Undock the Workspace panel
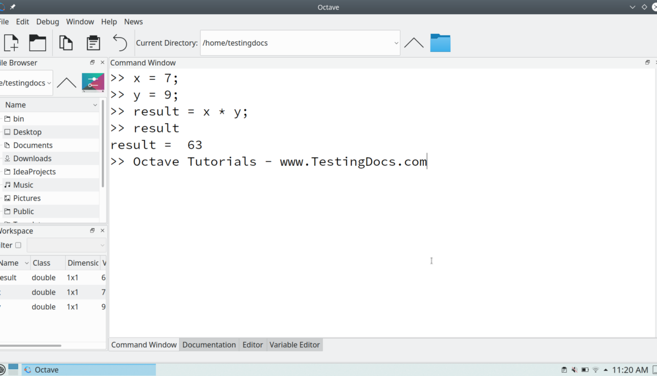The height and width of the screenshot is (376, 657). click(92, 231)
